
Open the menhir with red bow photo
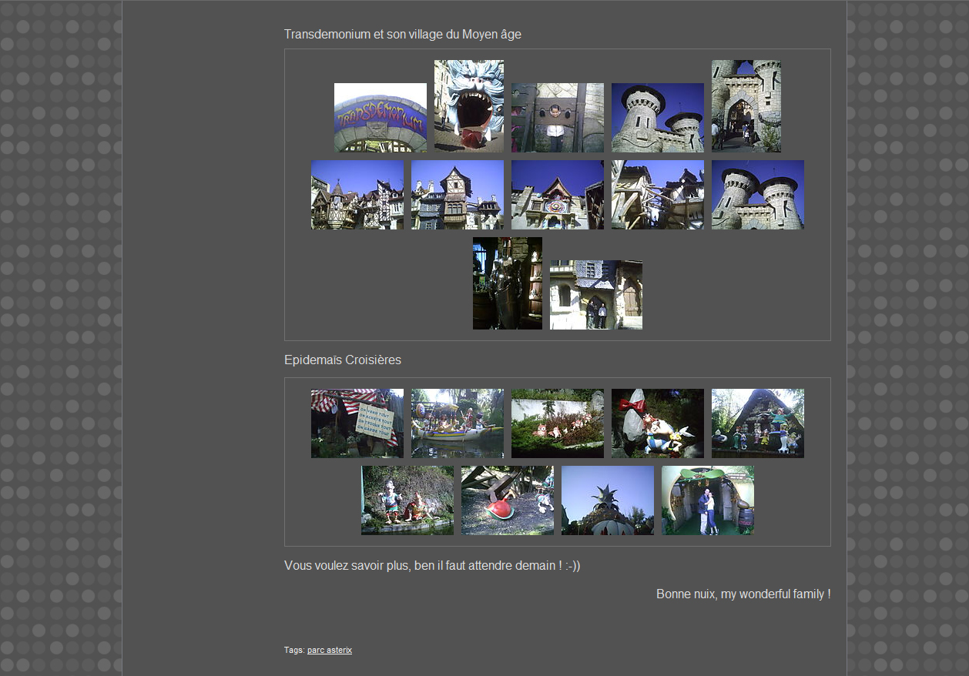coord(657,423)
